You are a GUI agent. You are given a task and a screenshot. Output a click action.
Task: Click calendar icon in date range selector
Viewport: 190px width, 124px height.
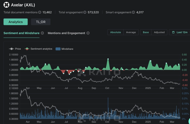tap(173, 32)
